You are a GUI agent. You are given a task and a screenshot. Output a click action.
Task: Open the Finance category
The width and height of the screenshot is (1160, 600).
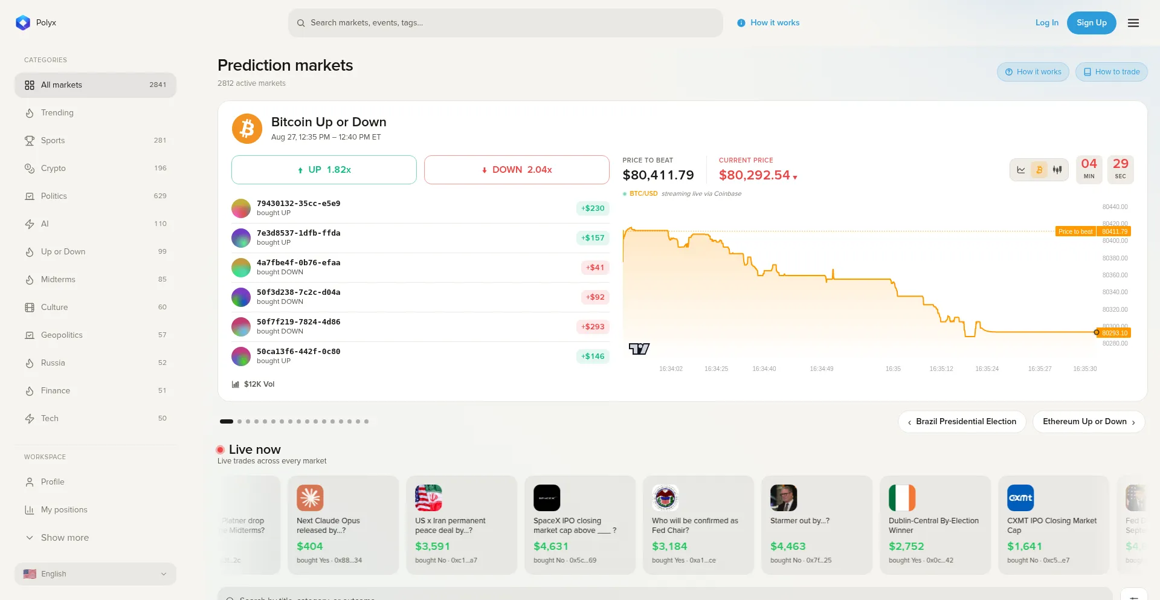pos(95,391)
